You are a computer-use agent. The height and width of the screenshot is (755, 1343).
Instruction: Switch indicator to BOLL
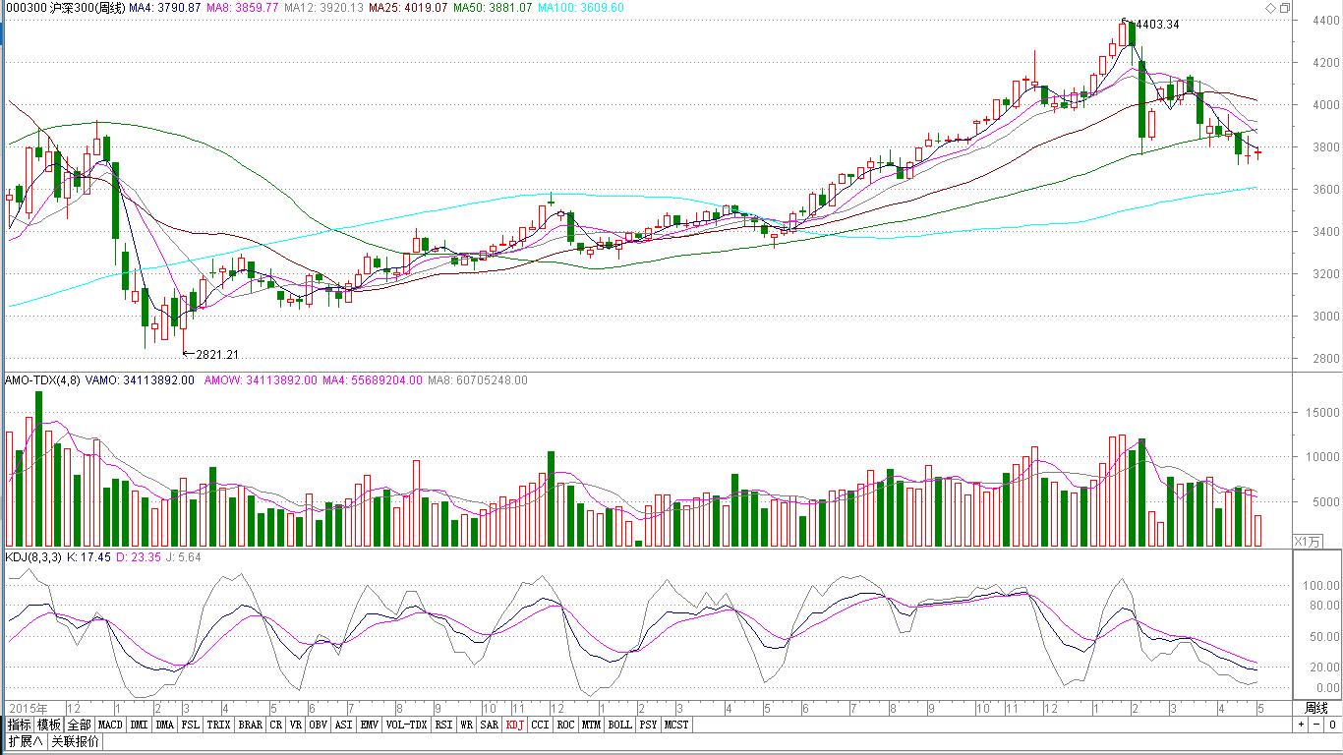[619, 725]
